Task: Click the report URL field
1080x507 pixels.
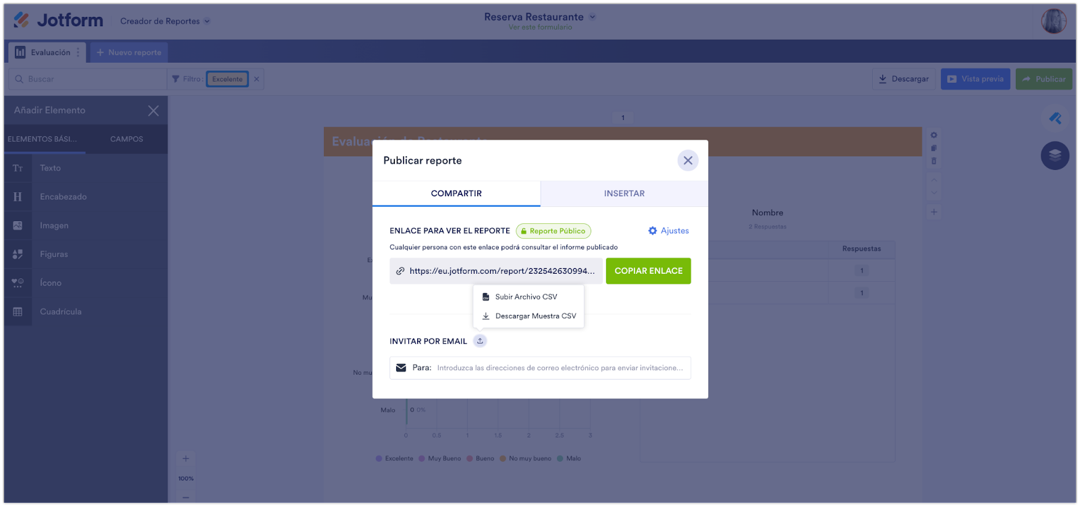Action: (496, 271)
